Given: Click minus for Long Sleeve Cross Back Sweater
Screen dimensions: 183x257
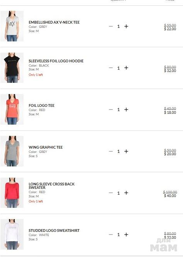Looking at the screenshot, I should pos(111,193).
